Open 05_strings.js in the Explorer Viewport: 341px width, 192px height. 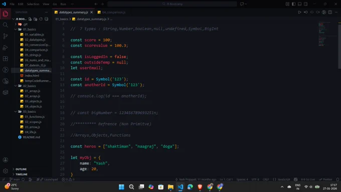(x=33, y=55)
